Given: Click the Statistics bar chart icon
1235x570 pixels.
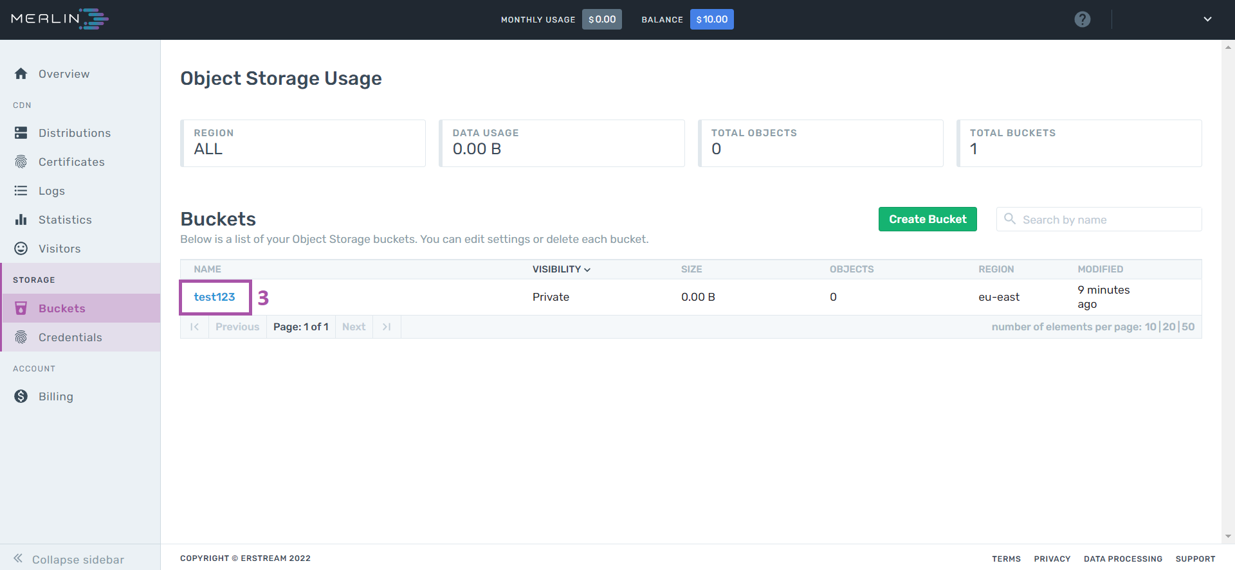Looking at the screenshot, I should pos(21,220).
